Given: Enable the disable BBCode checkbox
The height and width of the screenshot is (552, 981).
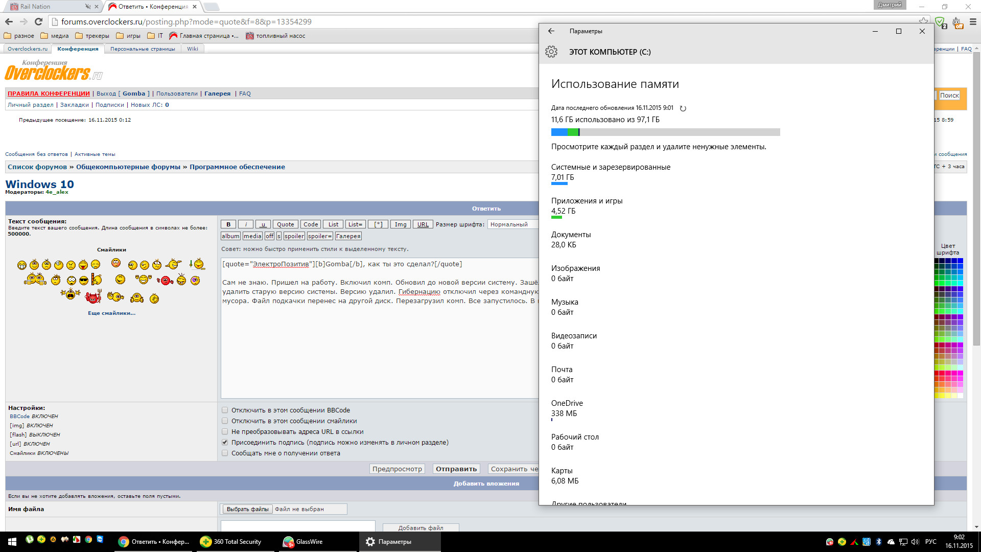Looking at the screenshot, I should [225, 410].
